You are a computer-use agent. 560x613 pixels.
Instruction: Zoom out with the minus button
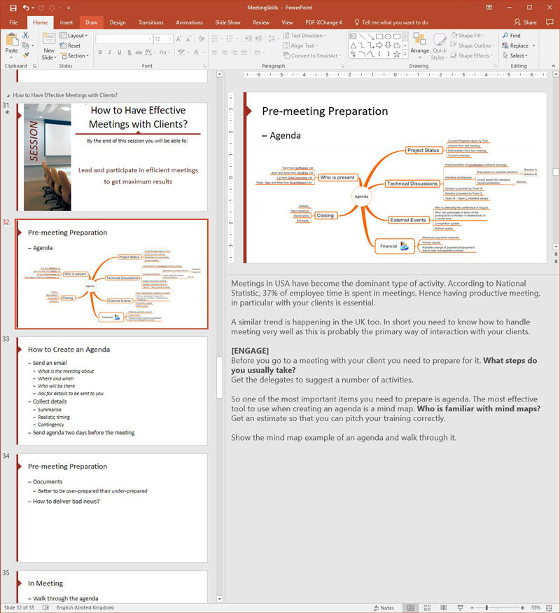tap(472, 608)
